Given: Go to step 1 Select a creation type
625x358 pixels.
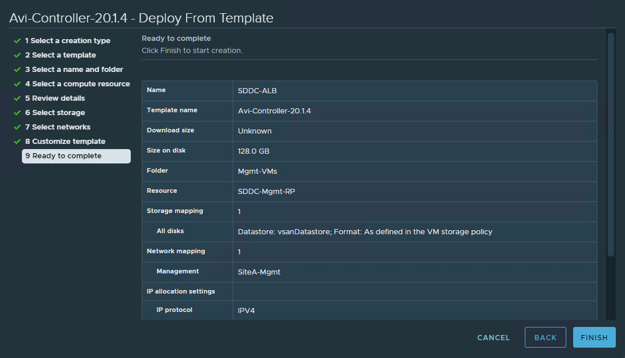Looking at the screenshot, I should pyautogui.click(x=67, y=41).
